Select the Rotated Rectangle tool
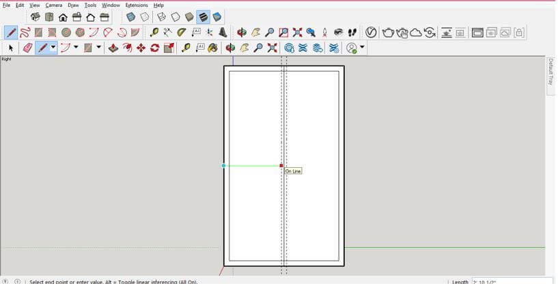This screenshot has height=288, width=558. tap(53, 33)
